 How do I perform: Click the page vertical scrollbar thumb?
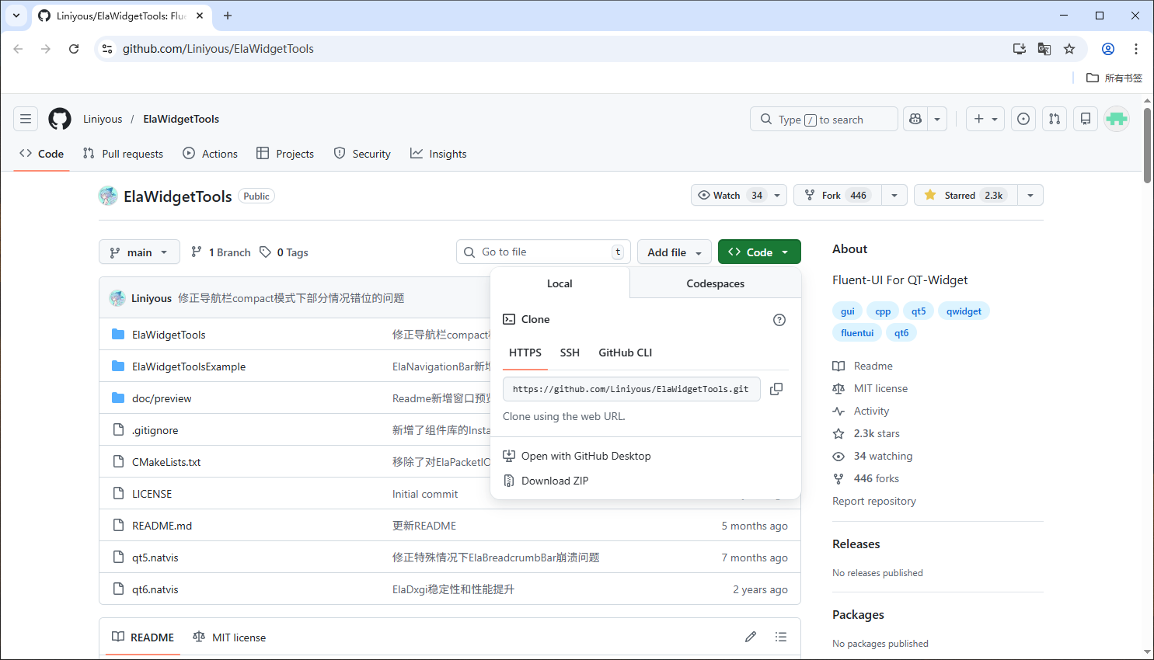(x=1148, y=146)
